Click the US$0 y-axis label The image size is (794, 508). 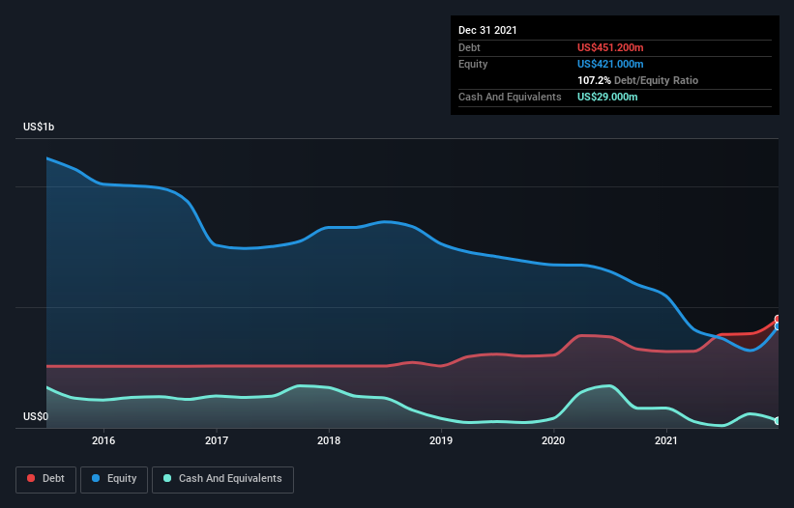tap(36, 416)
